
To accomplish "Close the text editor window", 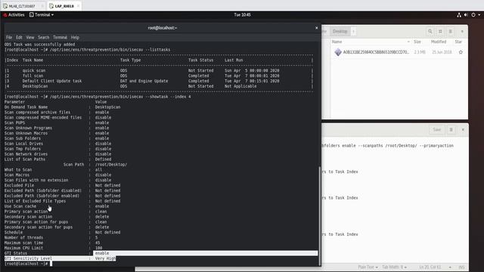I will [x=463, y=130].
